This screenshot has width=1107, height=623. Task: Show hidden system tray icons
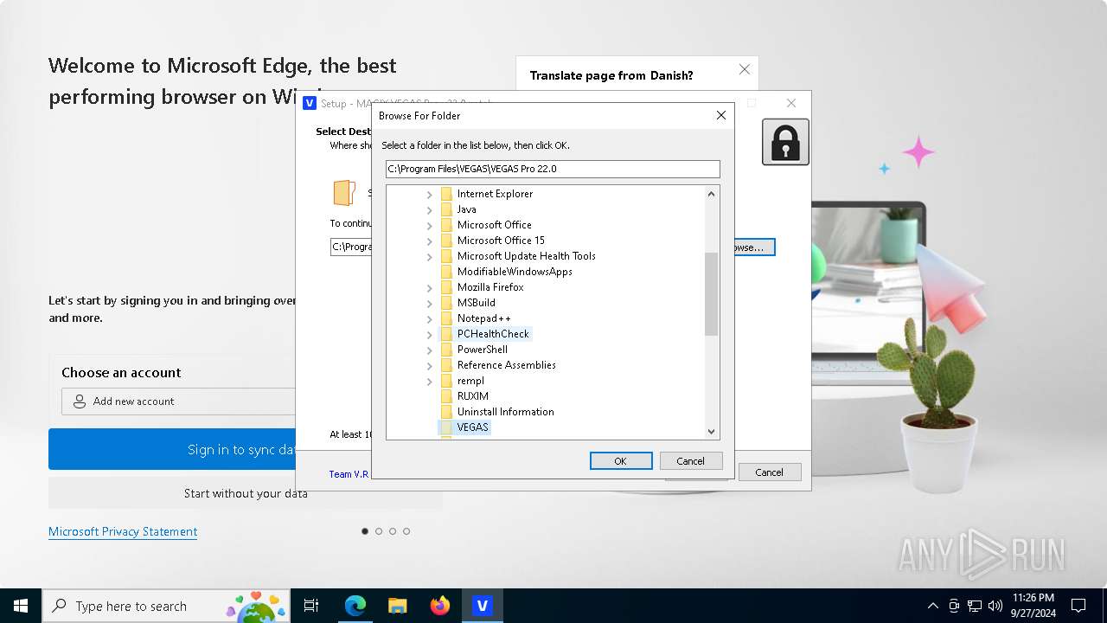point(933,606)
